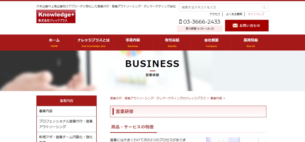Screen dimensions: 305x142
Task: Open 事業内容 in main navigation
Action: tap(133, 42)
